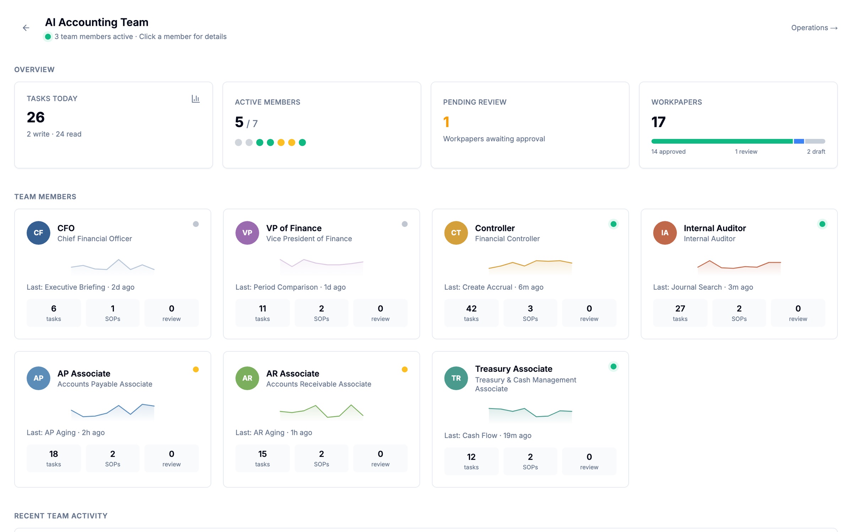Click 'Last: Cash Flow · 19m ago' text

[x=487, y=436]
